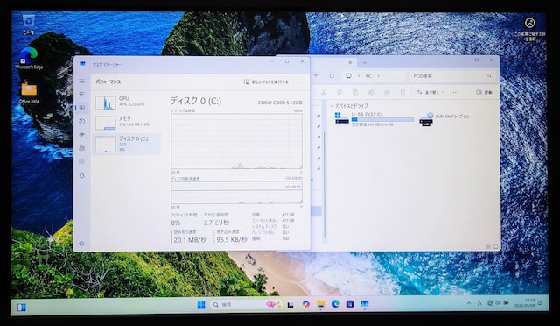Open the 並べ替え sort dropdown
Image resolution: width=560 pixels, height=326 pixels.
coord(430,92)
